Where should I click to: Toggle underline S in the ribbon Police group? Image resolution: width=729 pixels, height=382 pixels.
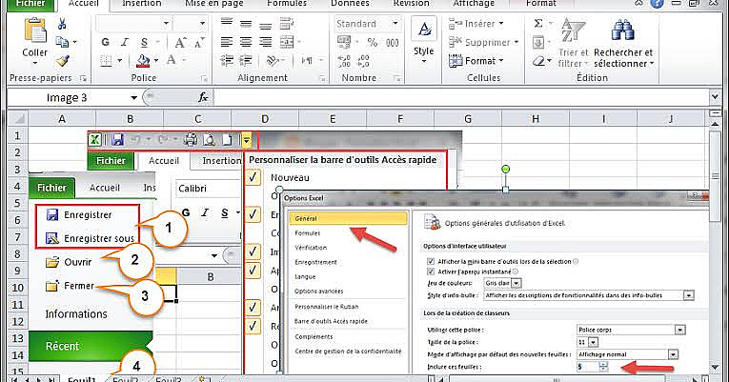(144, 42)
